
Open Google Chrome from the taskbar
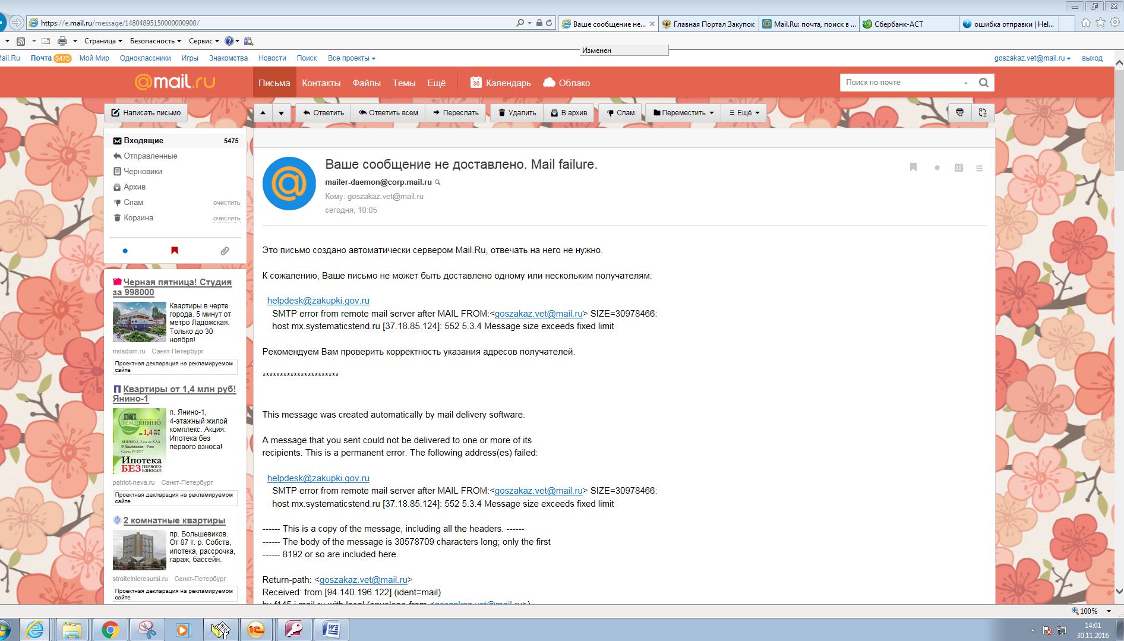coord(110,630)
